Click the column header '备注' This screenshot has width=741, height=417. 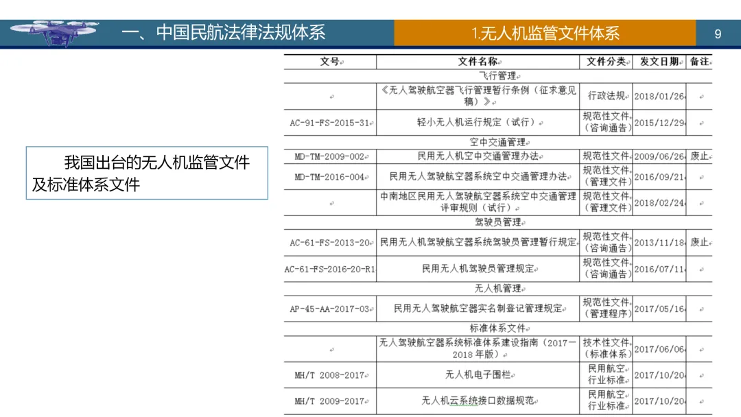click(x=699, y=62)
